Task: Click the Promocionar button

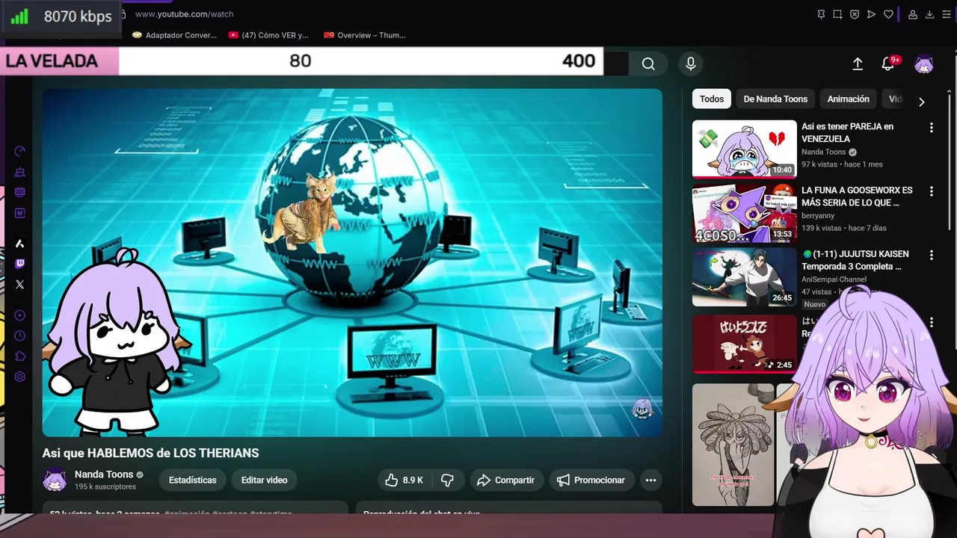Action: pos(591,480)
